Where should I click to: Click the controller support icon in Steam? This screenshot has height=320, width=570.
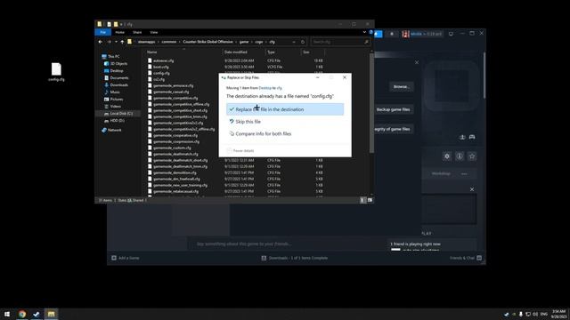(472, 137)
